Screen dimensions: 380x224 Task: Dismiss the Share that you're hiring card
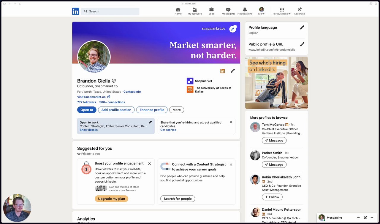pos(231,122)
